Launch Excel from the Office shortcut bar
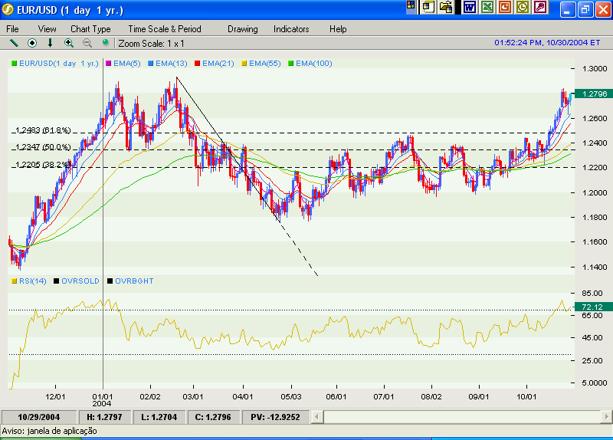 pyautogui.click(x=487, y=8)
